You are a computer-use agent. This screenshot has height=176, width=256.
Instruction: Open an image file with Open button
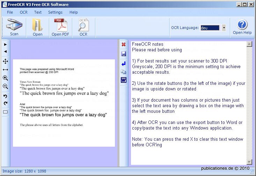tap(38, 28)
